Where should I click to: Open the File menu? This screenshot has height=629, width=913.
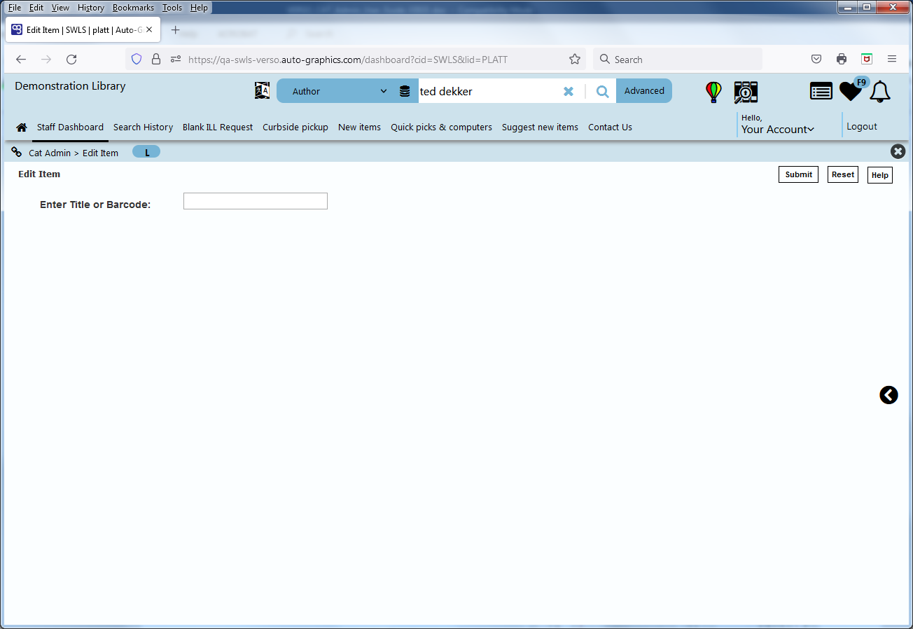(15, 8)
